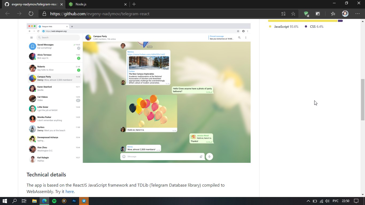Image resolution: width=365 pixels, height=205 pixels.
Task: Click the scrollbar up arrow
Action: point(363,21)
